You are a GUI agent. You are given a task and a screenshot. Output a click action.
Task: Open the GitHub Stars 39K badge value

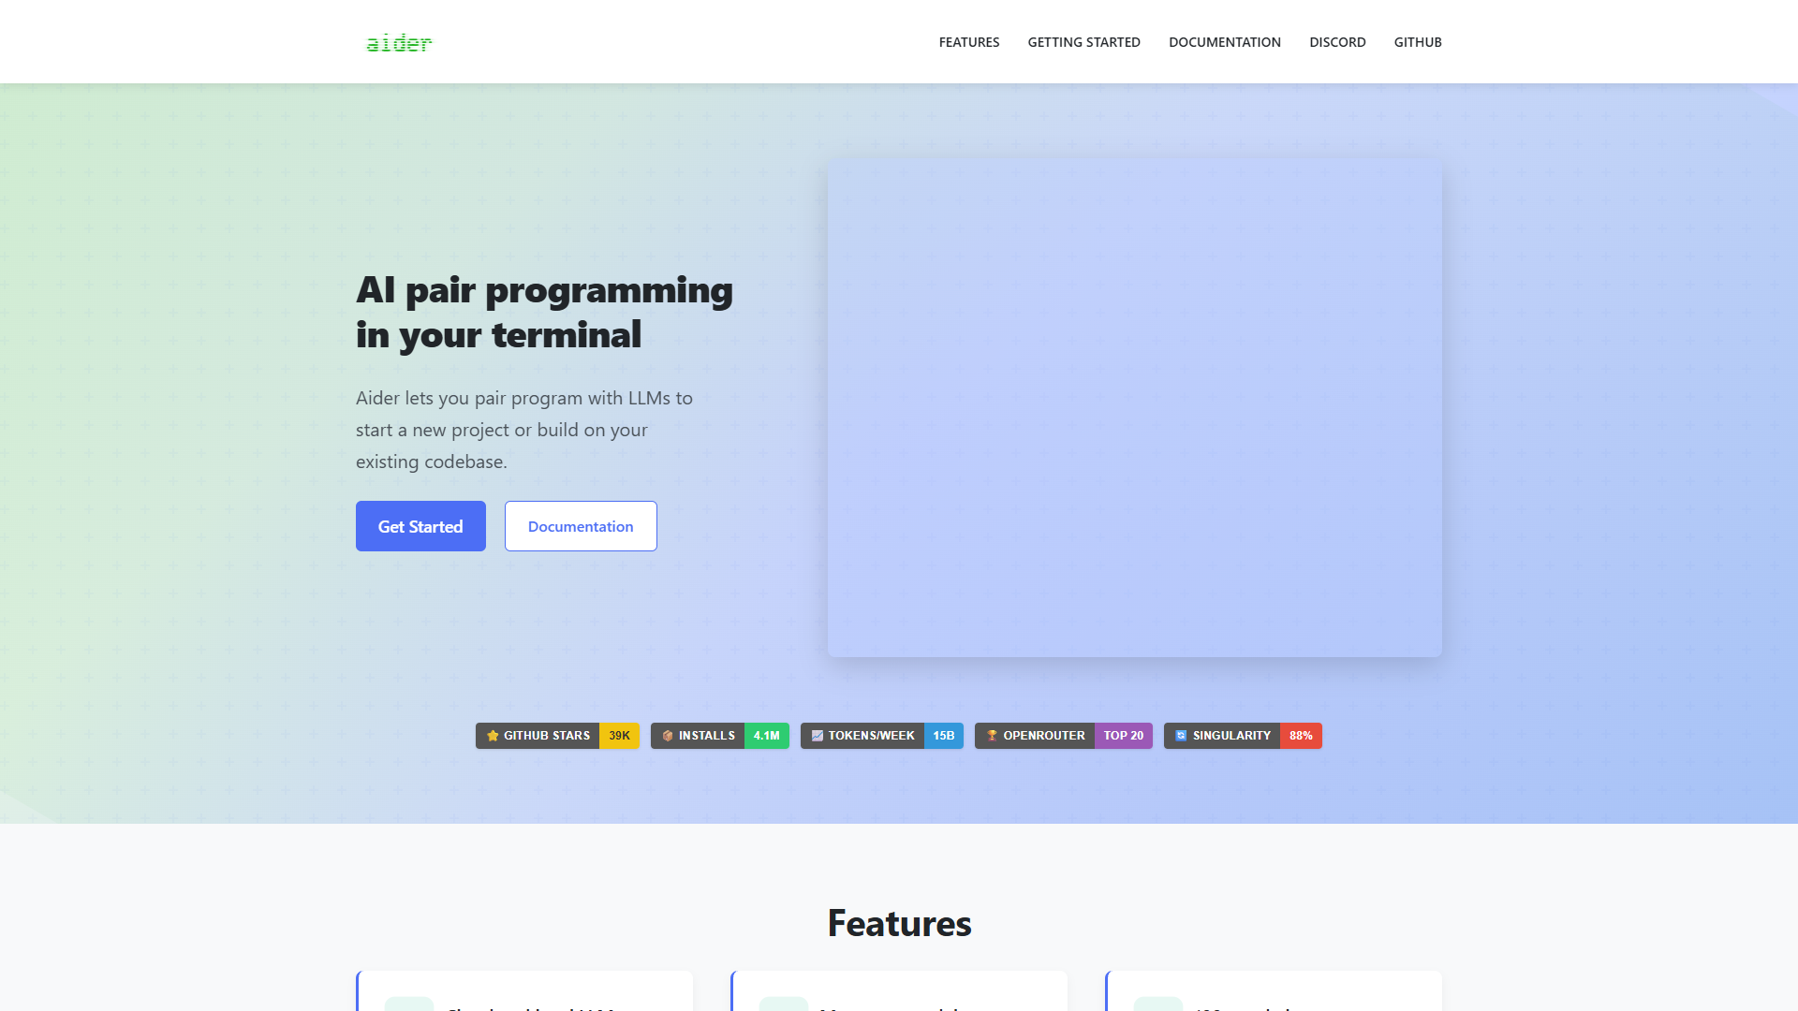(x=620, y=736)
